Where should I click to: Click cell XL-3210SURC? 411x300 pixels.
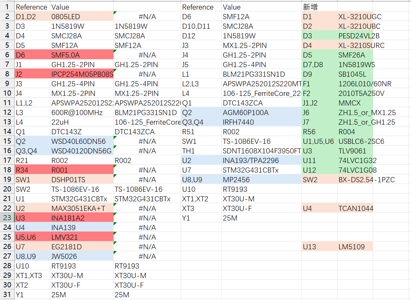pos(355,45)
